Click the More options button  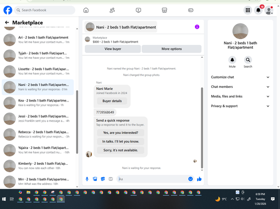click(x=171, y=49)
